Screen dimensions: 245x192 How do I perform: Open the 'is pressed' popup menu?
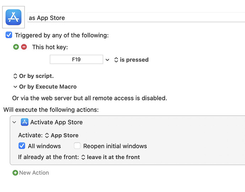click(131, 60)
